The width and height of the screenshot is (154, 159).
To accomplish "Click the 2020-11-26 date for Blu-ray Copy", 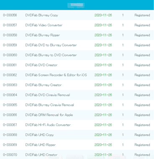I will (103, 15).
